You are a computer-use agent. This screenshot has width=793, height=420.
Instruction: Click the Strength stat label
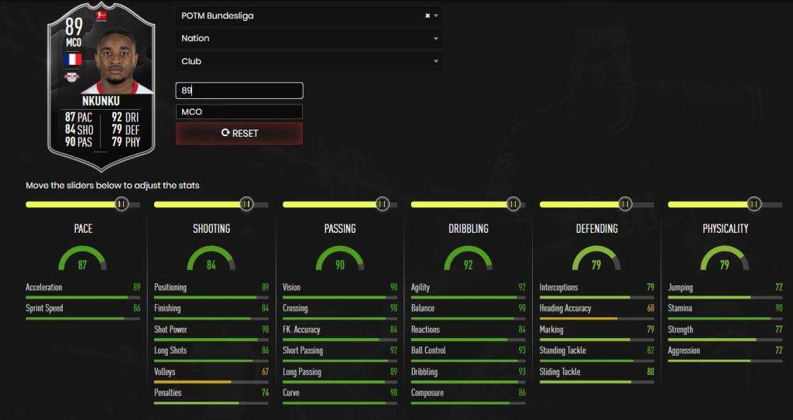pos(681,330)
